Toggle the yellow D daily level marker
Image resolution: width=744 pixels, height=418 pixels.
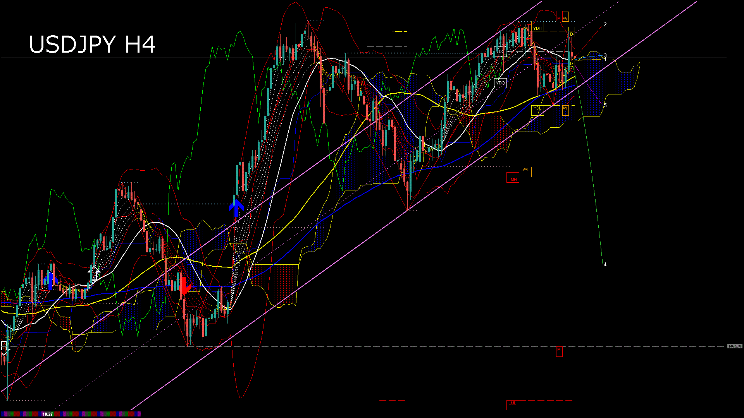[x=572, y=34]
